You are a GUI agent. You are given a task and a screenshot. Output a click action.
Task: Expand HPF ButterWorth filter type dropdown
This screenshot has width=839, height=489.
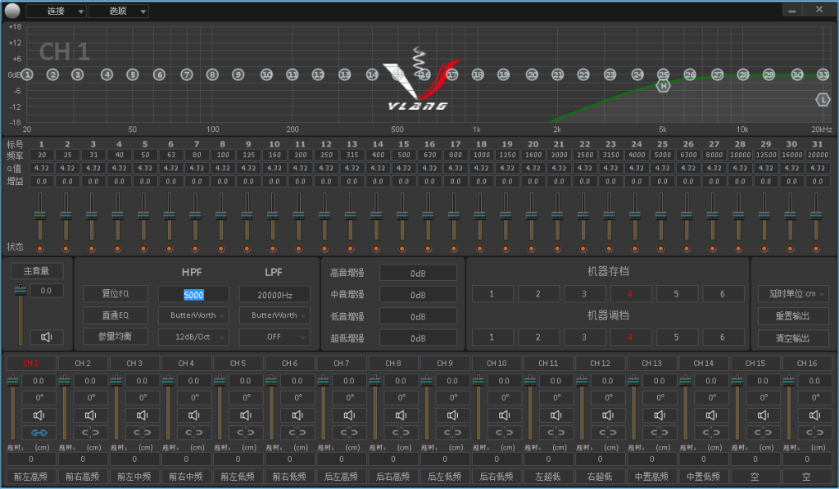click(193, 315)
